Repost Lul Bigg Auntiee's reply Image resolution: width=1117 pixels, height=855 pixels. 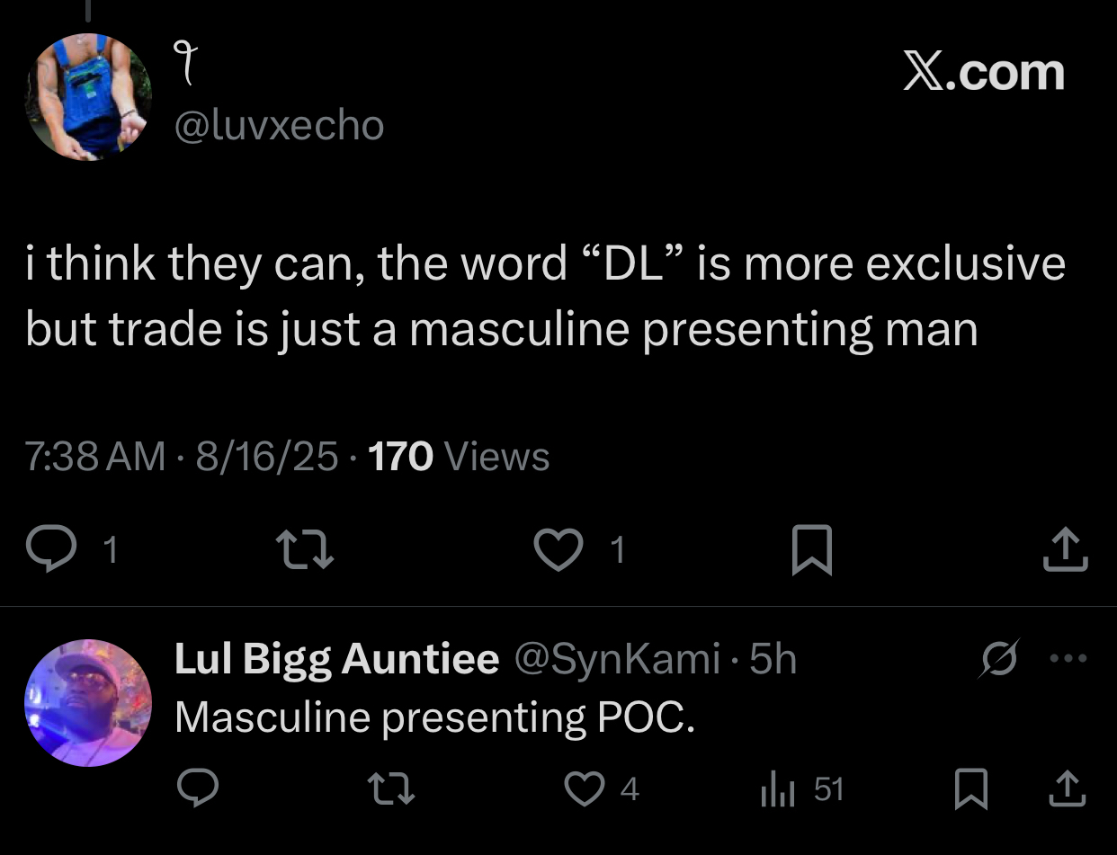[x=392, y=789]
